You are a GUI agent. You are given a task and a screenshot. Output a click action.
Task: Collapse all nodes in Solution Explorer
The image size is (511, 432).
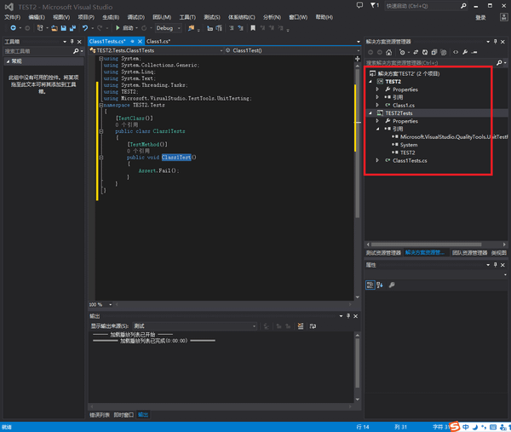(x=433, y=52)
